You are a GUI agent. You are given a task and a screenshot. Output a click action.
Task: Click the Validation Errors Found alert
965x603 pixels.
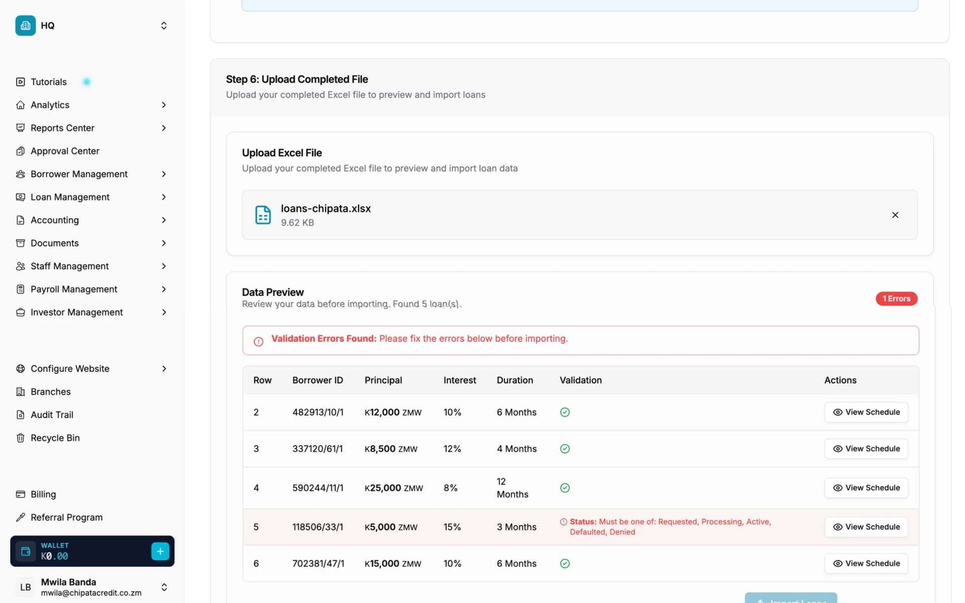(x=581, y=340)
